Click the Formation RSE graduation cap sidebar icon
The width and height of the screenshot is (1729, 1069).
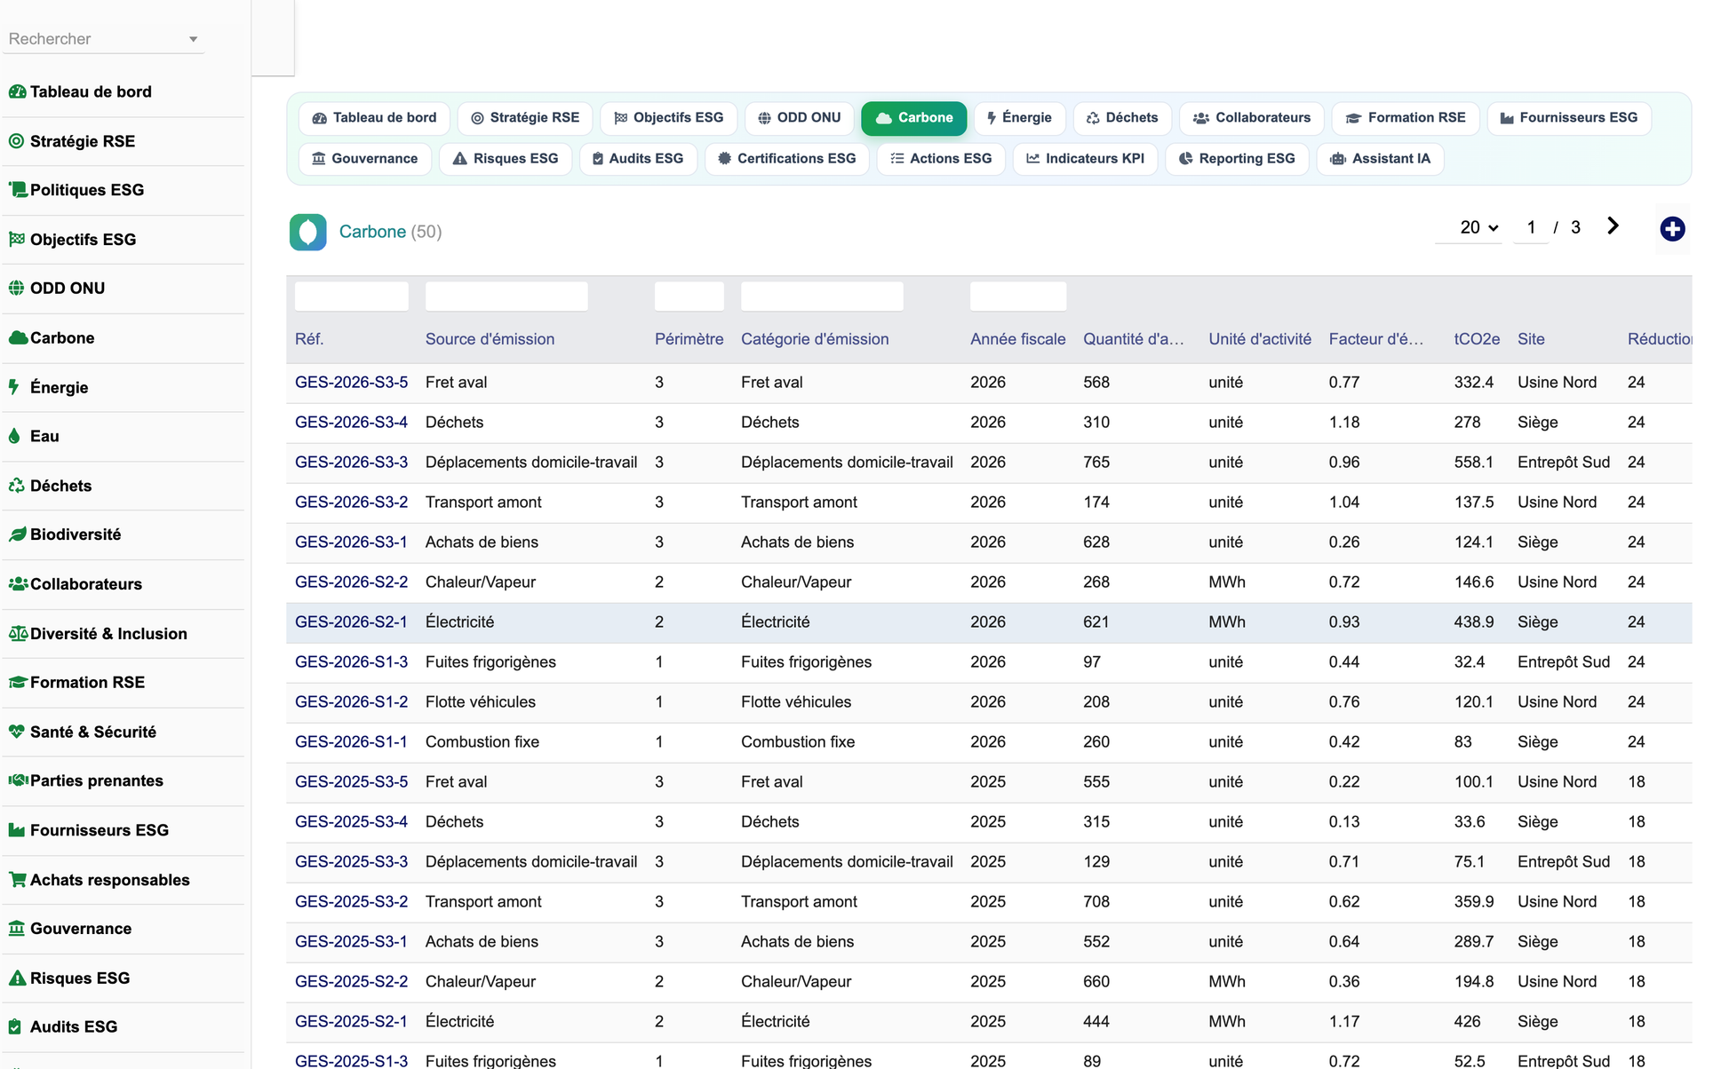18,682
